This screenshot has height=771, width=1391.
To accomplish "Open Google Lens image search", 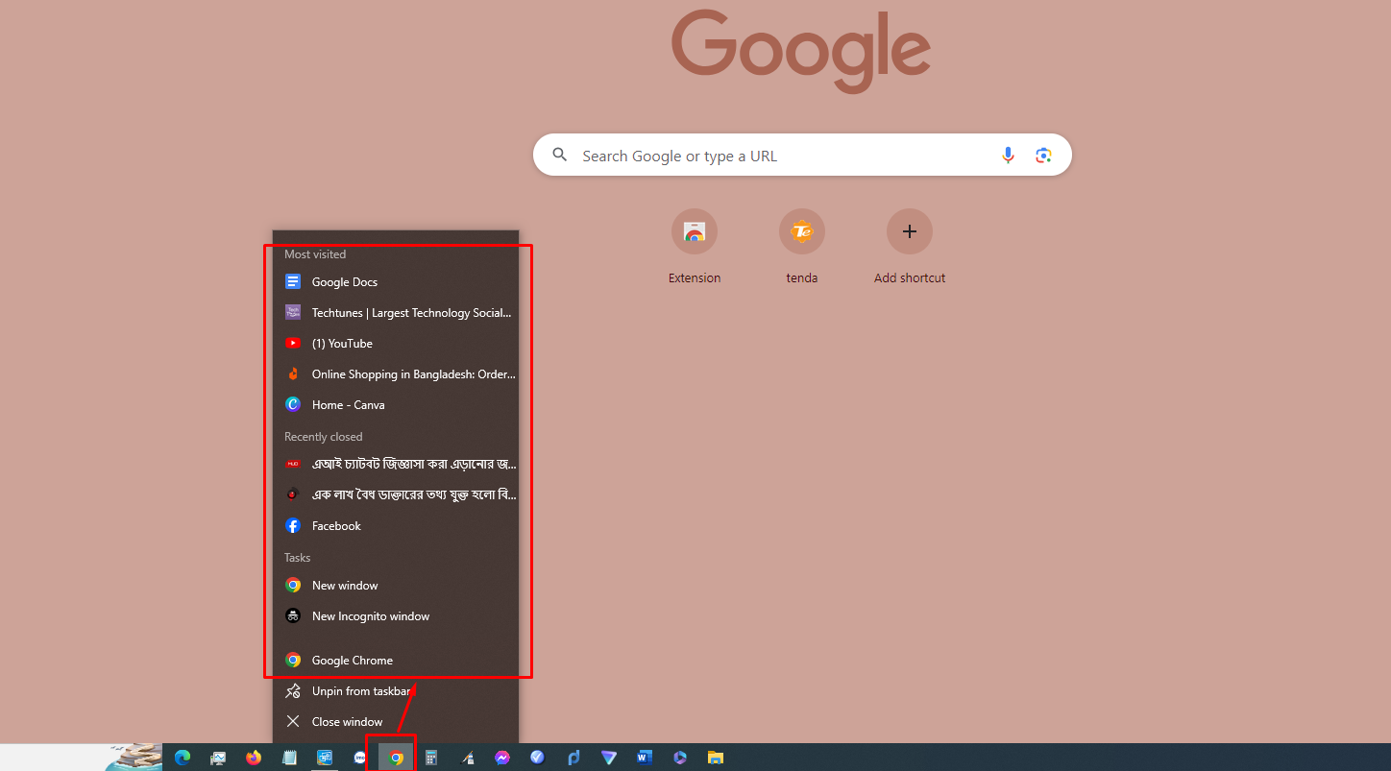I will tap(1044, 156).
